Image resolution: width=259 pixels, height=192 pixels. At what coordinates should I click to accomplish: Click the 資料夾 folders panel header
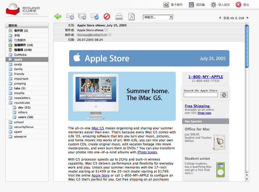pos(27,25)
